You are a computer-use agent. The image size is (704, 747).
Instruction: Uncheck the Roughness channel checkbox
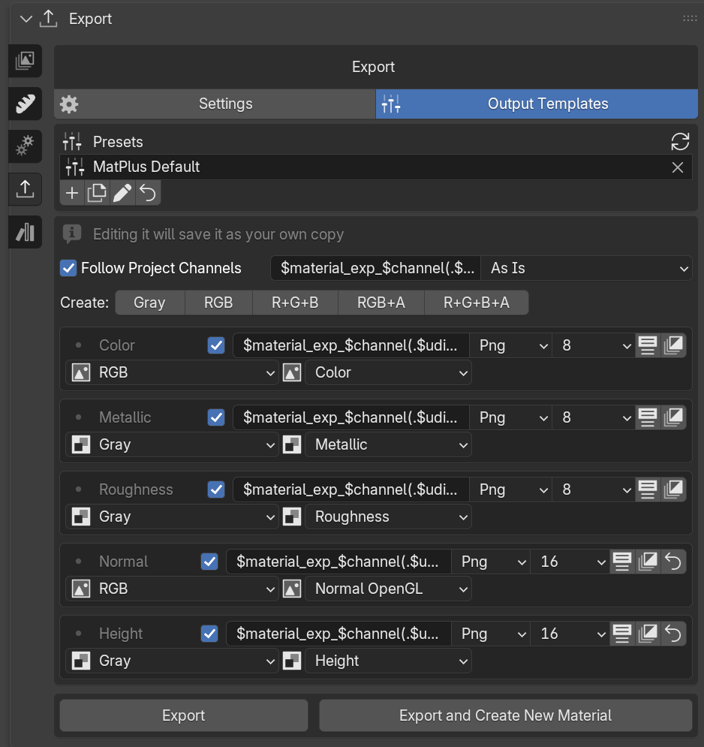[x=216, y=489]
